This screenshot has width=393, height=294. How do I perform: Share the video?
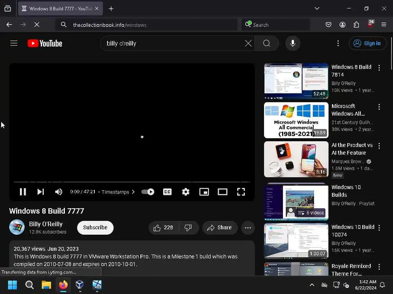pos(220,227)
